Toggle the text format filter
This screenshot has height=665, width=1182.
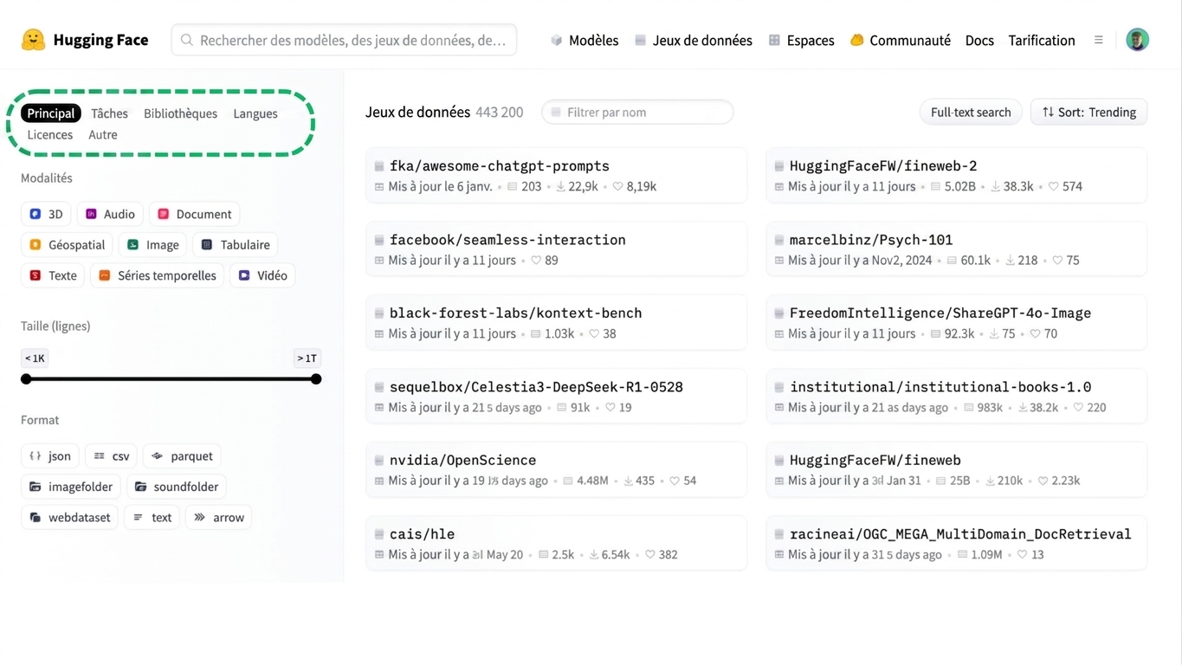152,518
